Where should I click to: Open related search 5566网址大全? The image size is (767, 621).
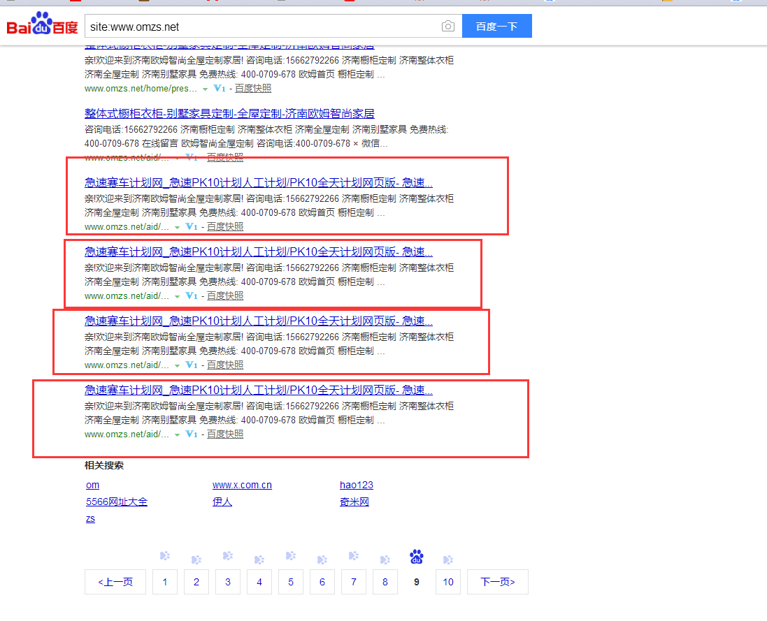pos(117,502)
